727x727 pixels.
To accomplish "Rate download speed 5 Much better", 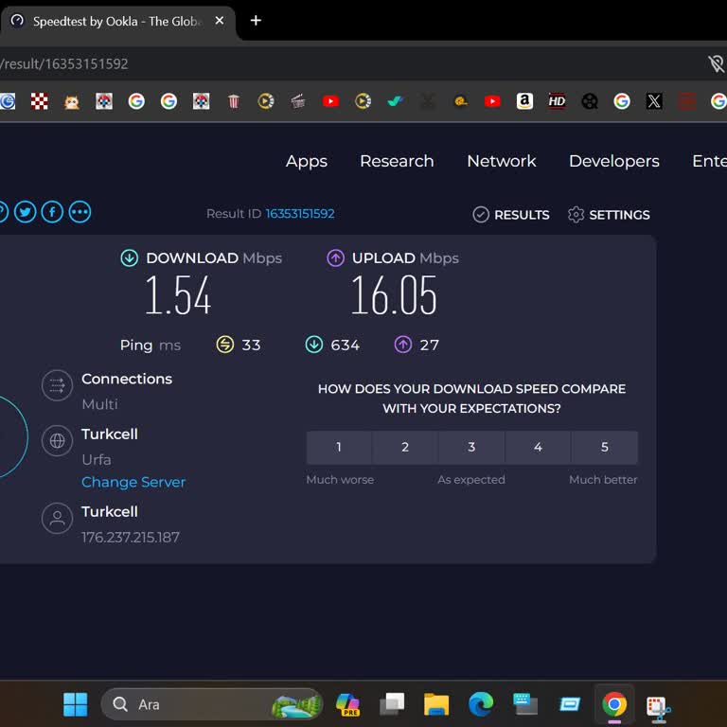I will (605, 447).
